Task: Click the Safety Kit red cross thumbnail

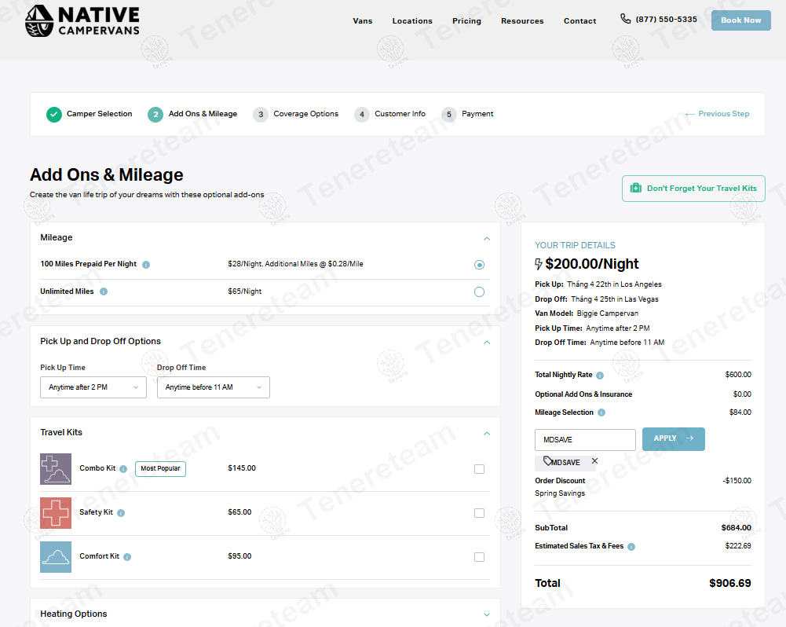Action: (x=56, y=512)
